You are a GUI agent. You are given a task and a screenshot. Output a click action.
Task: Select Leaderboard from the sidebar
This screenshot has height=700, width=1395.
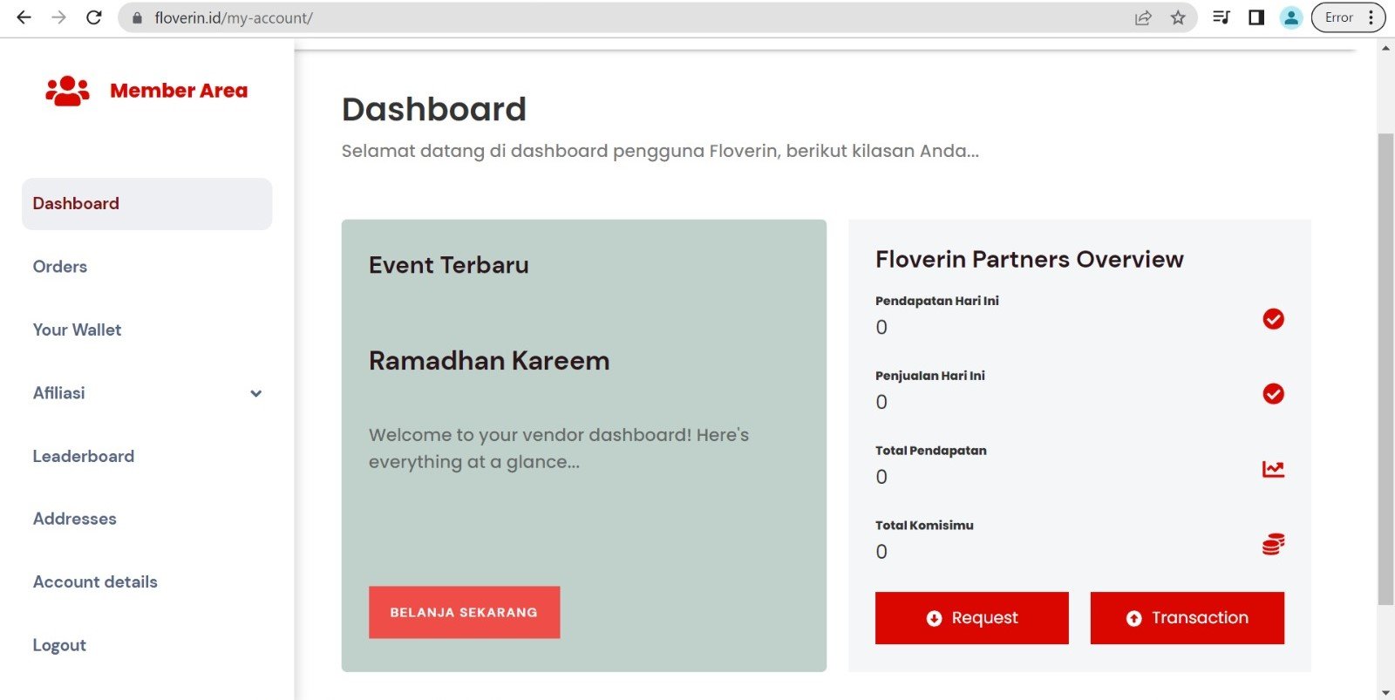click(84, 456)
